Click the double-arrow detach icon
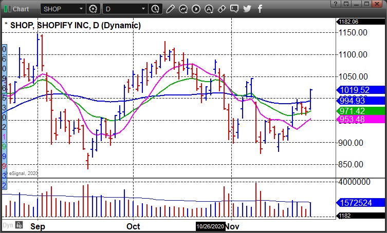Viewport: 387px width, 233px height. coord(222,9)
